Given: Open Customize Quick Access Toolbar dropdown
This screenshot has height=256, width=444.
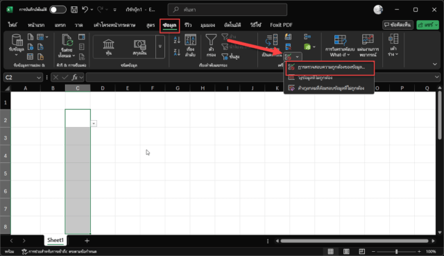Looking at the screenshot, I should click(114, 10).
